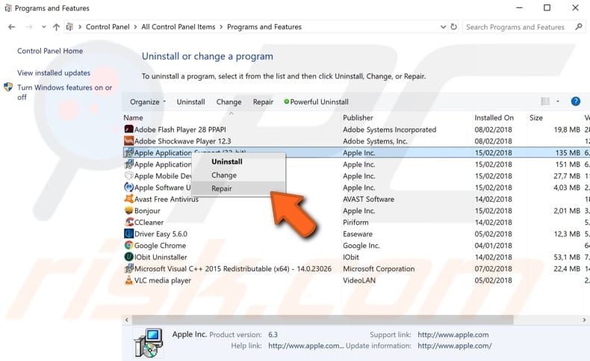Click the scrollbar right arrow
590x361 pixels.
(584, 320)
